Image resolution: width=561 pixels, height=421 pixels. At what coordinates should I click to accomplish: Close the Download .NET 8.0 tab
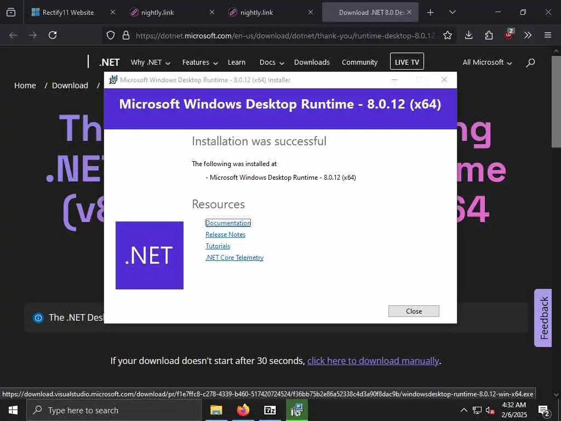coord(409,12)
